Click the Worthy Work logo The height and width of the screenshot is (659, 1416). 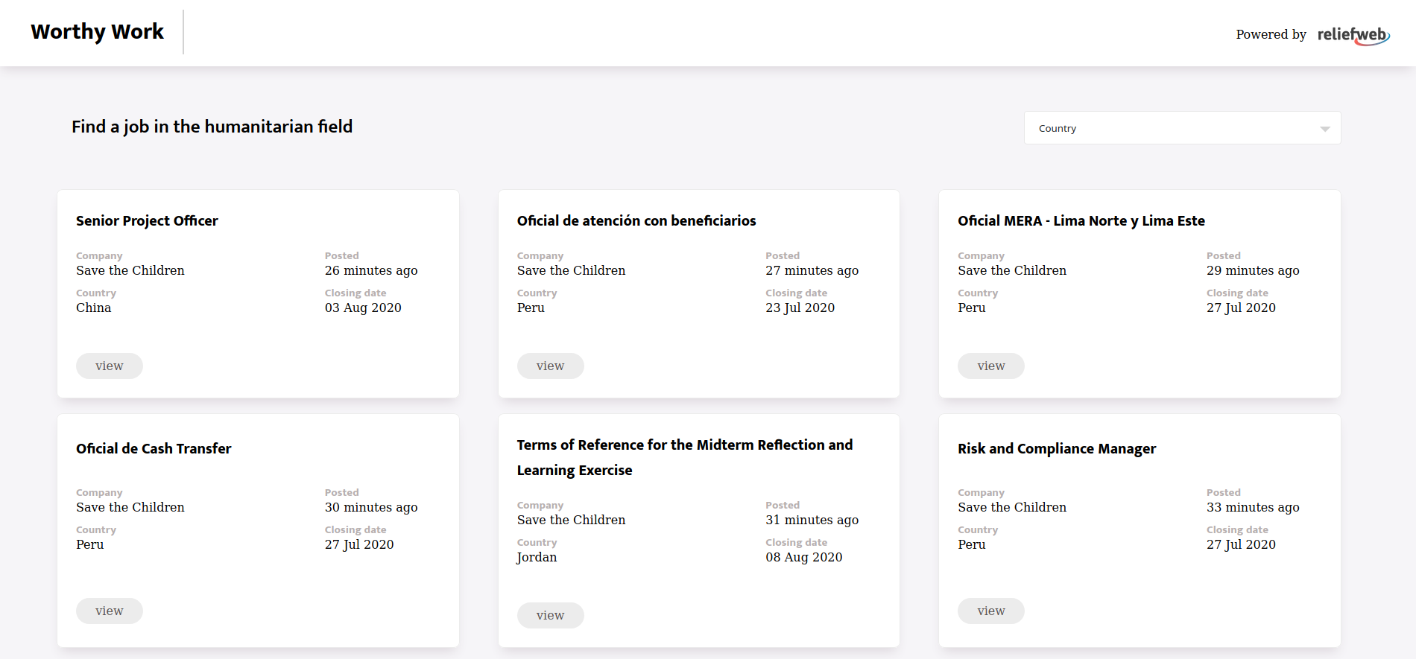click(x=97, y=32)
